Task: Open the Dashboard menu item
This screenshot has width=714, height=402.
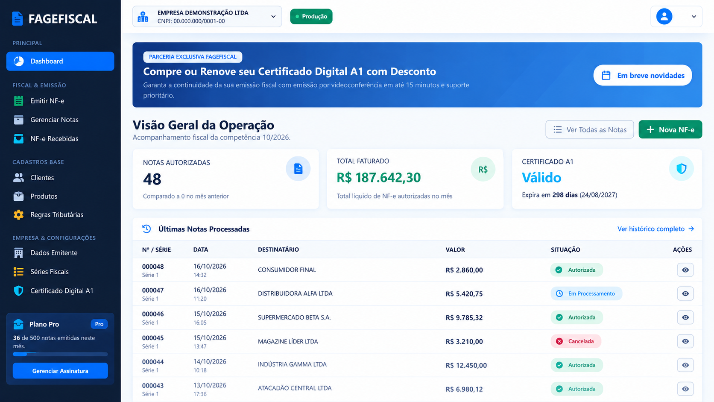Action: (60, 61)
